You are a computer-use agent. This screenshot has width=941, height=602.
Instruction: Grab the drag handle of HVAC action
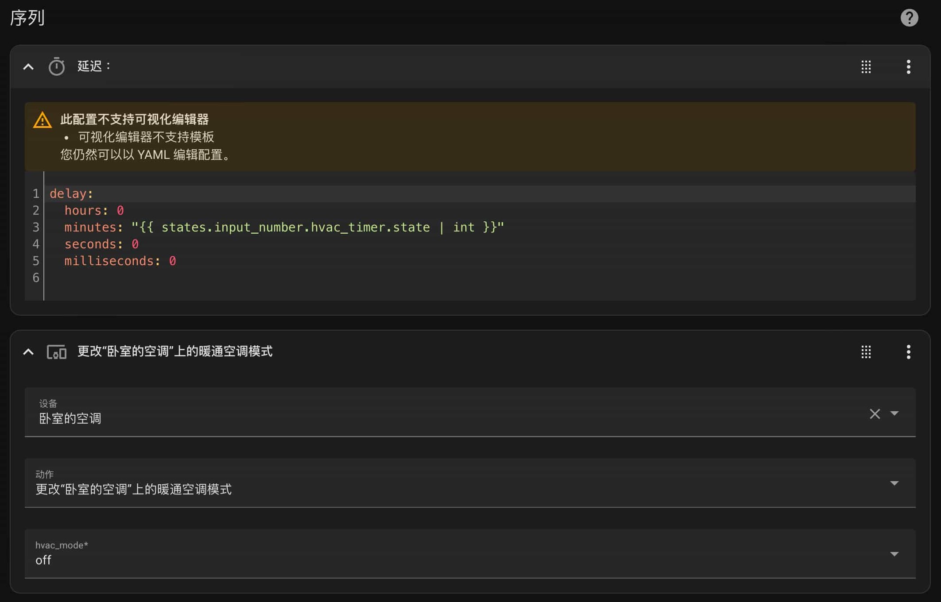866,352
